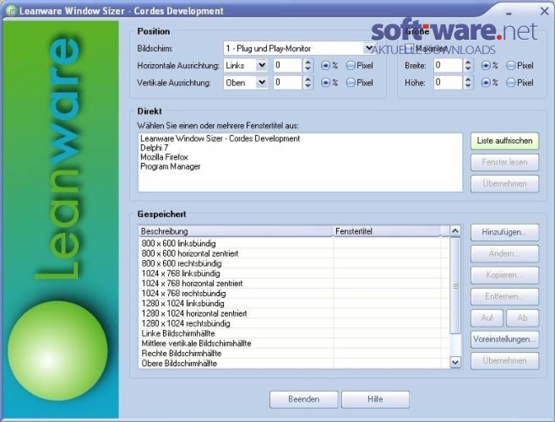This screenshot has height=422, width=555.
Task: Click the Höhe value spinner
Action: point(468,82)
